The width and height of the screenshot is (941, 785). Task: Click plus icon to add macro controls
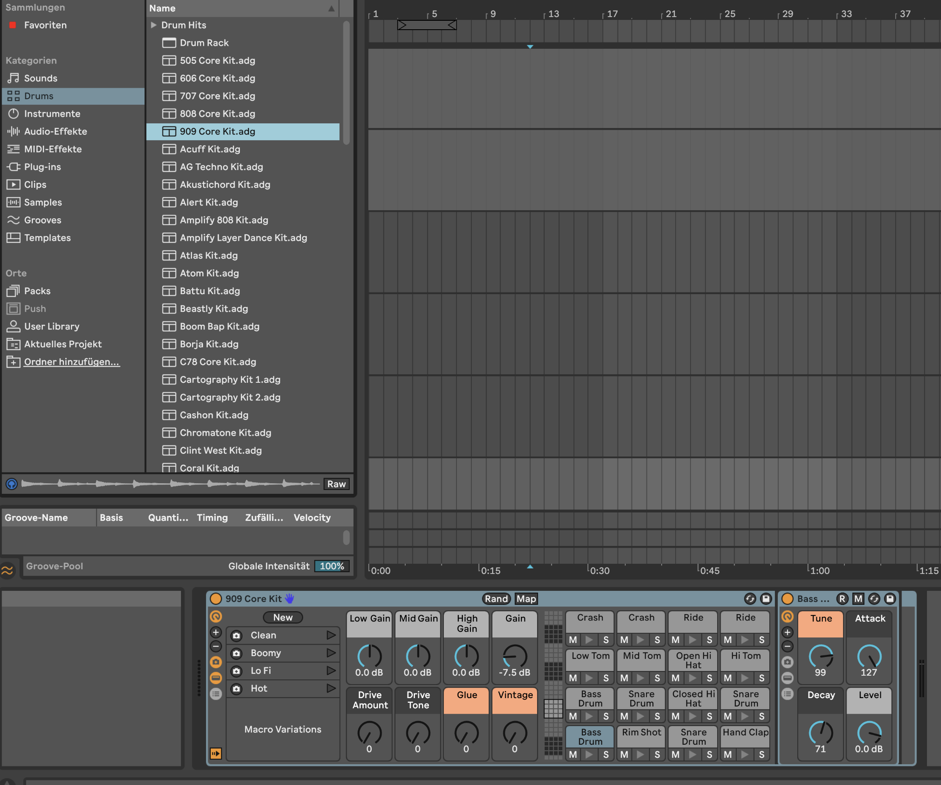click(215, 632)
